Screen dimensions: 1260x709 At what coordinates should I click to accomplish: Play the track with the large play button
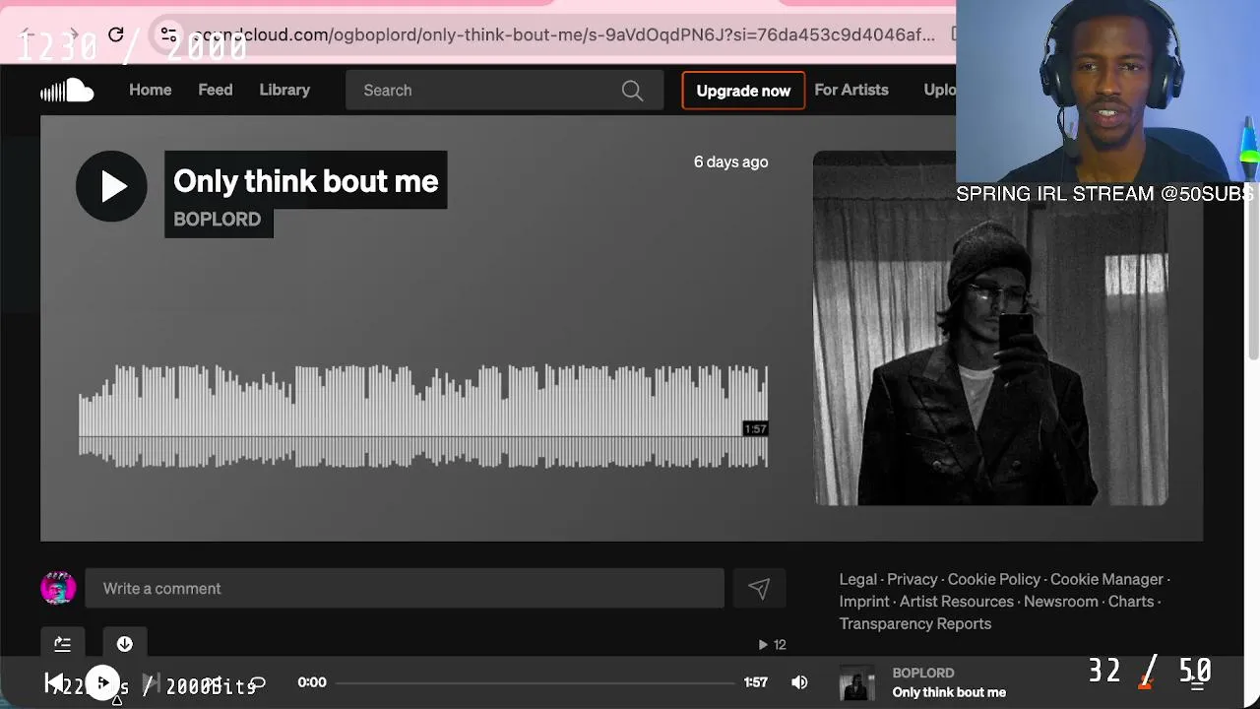tap(111, 186)
